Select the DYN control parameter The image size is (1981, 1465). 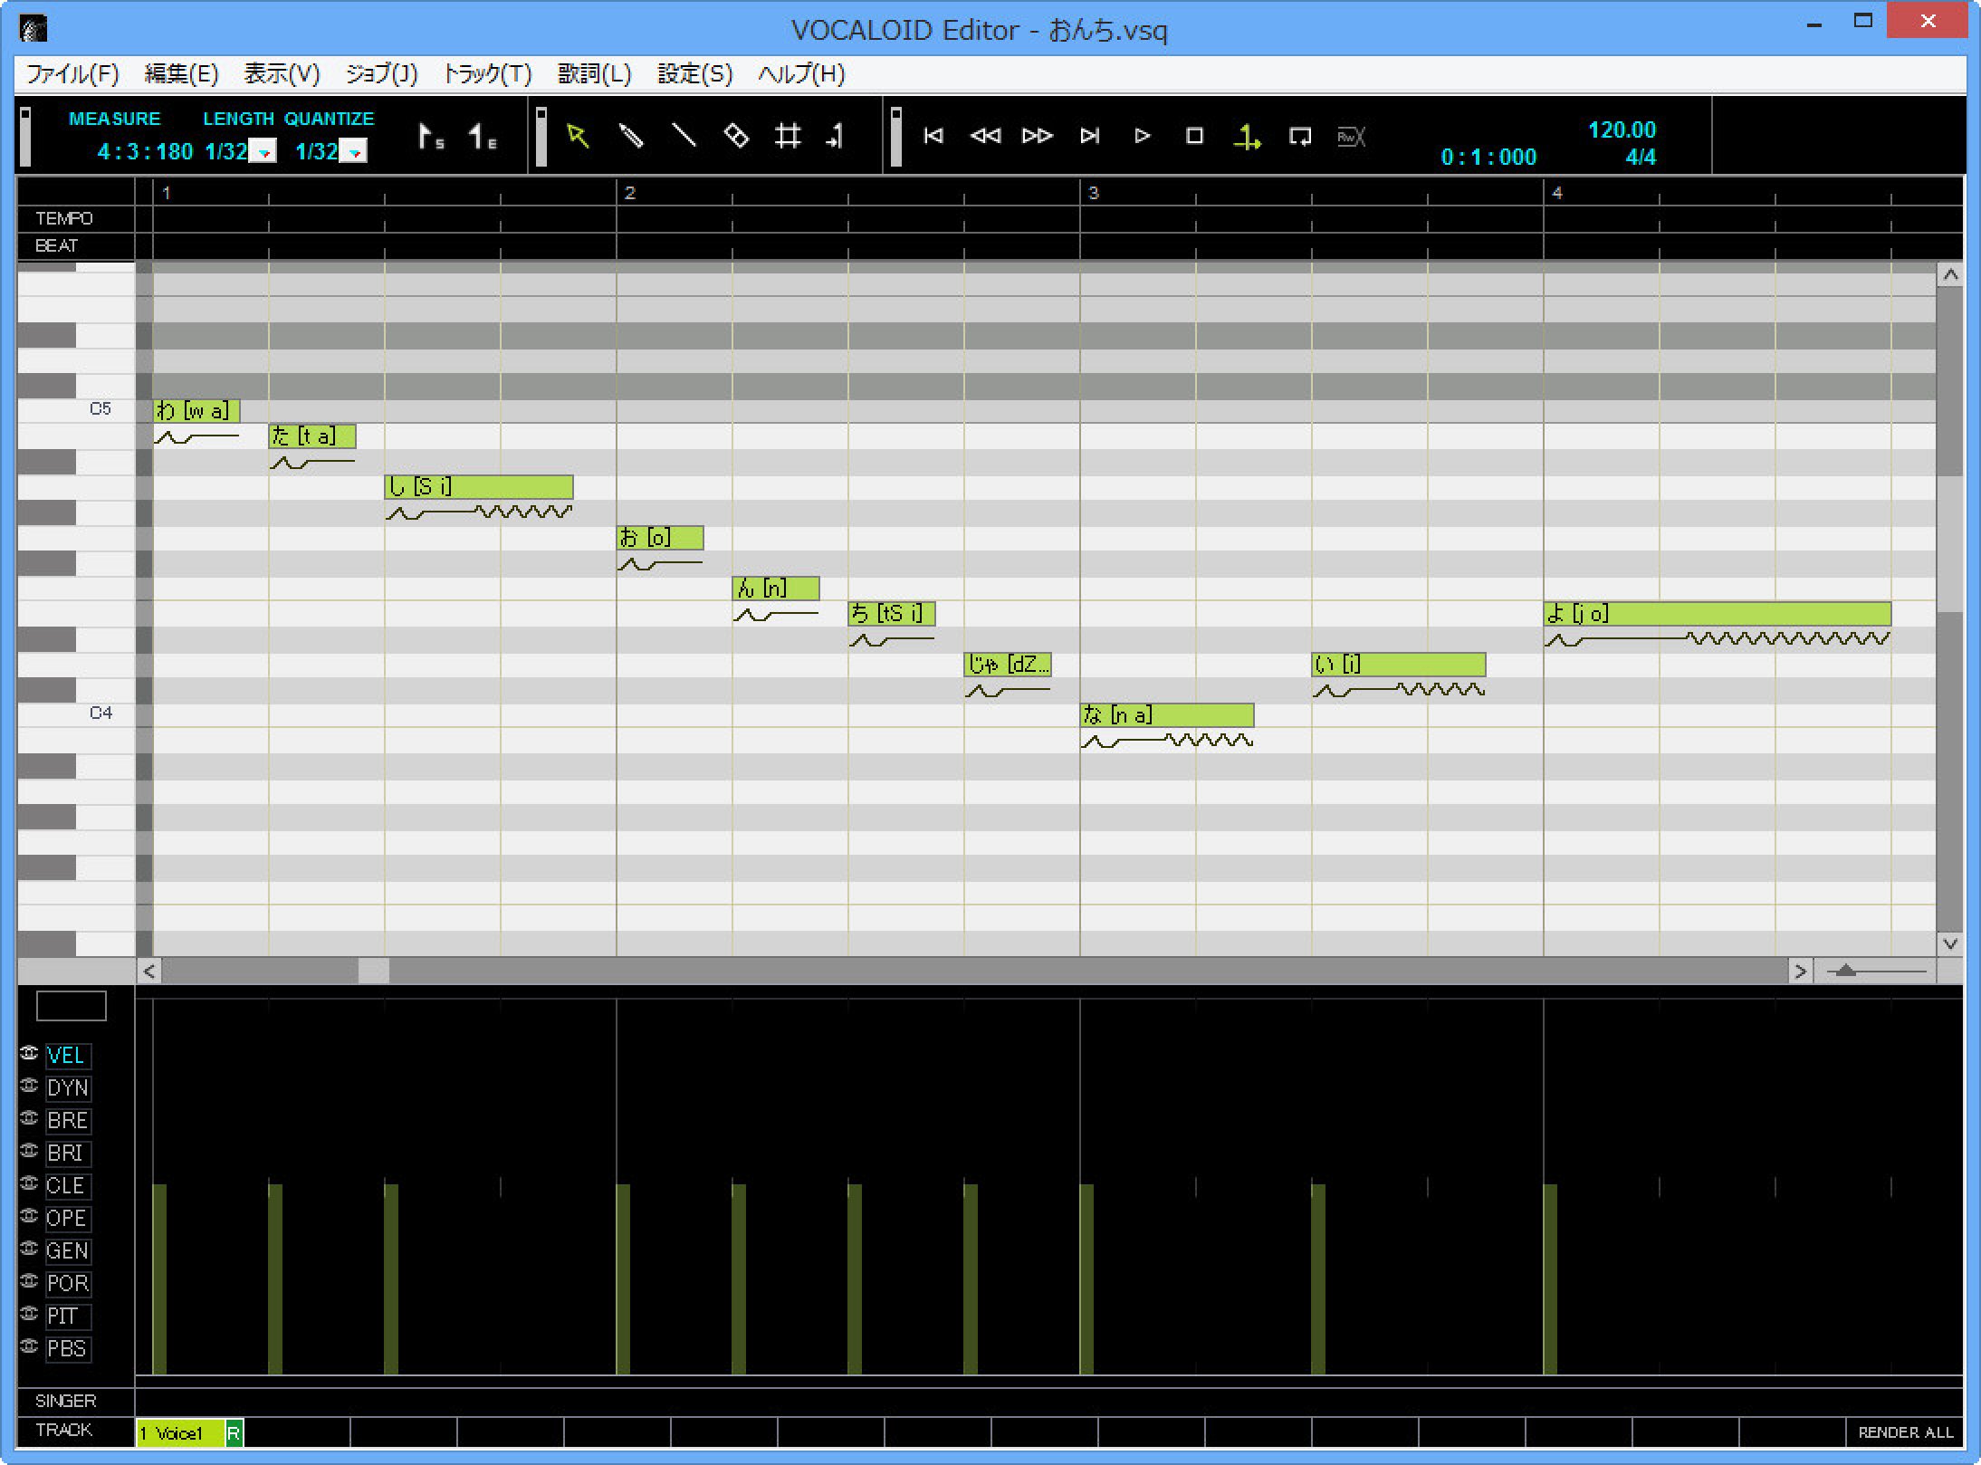[x=67, y=1088]
